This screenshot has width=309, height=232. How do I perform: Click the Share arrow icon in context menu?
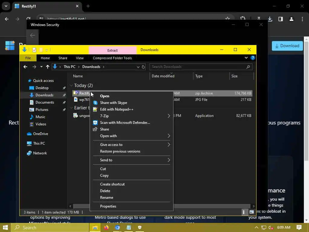coord(95,129)
